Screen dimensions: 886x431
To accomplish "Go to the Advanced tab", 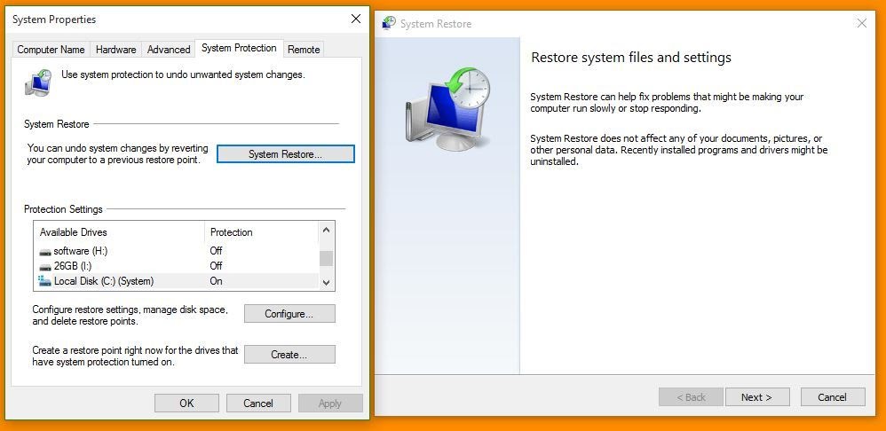I will [169, 50].
